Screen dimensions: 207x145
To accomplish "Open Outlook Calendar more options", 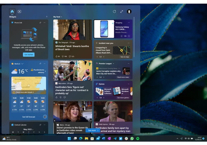I will point(45,125).
